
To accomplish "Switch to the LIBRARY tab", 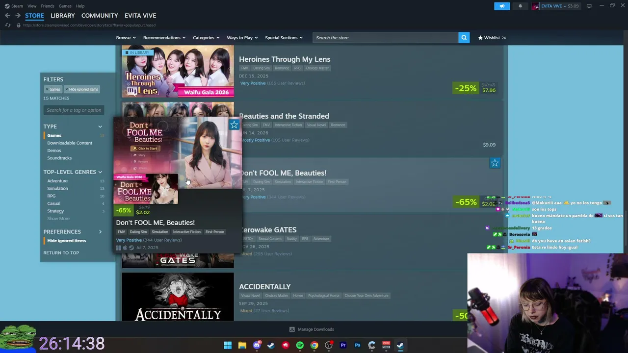I will [63, 16].
